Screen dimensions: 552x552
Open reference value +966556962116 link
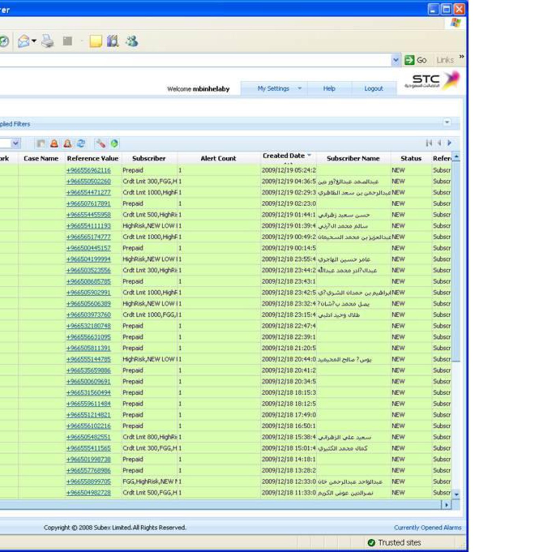pos(89,170)
